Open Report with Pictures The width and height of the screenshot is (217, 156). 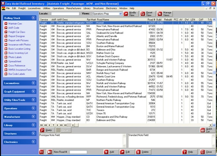coord(19,40)
